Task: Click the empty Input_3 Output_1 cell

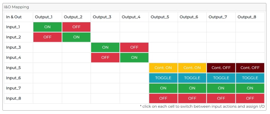Action: [x=47, y=47]
